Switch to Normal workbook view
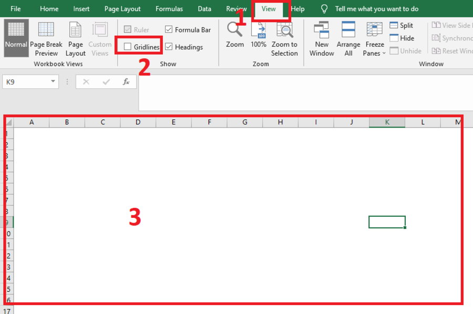 (16, 38)
